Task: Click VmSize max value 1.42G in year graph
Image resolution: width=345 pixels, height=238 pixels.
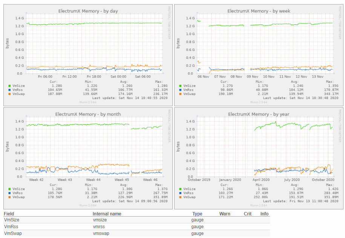Action: [333, 189]
